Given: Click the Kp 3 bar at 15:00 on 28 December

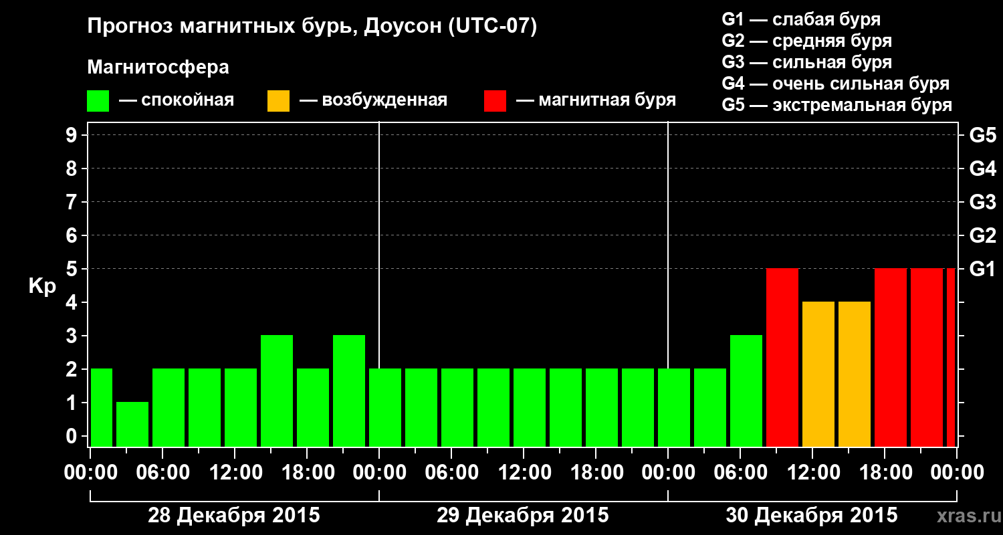Looking at the screenshot, I should [x=277, y=391].
